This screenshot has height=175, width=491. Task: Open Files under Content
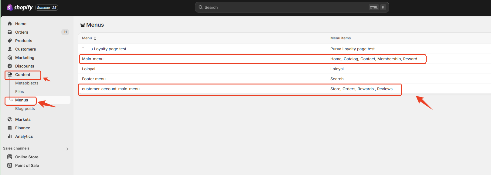click(x=19, y=91)
